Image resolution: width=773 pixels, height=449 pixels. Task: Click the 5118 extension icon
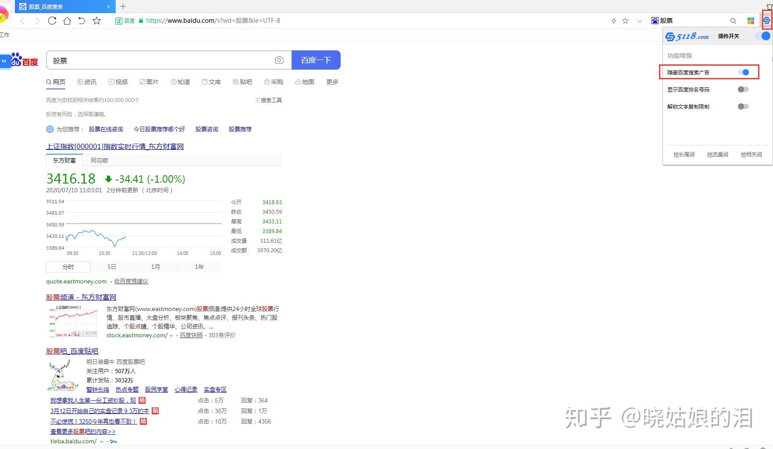coord(766,21)
